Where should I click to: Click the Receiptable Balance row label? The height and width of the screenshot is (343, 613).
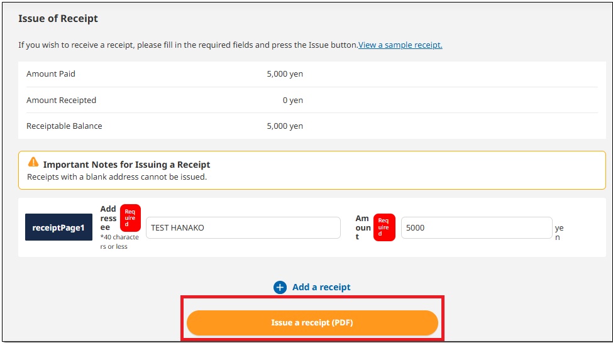tap(64, 126)
